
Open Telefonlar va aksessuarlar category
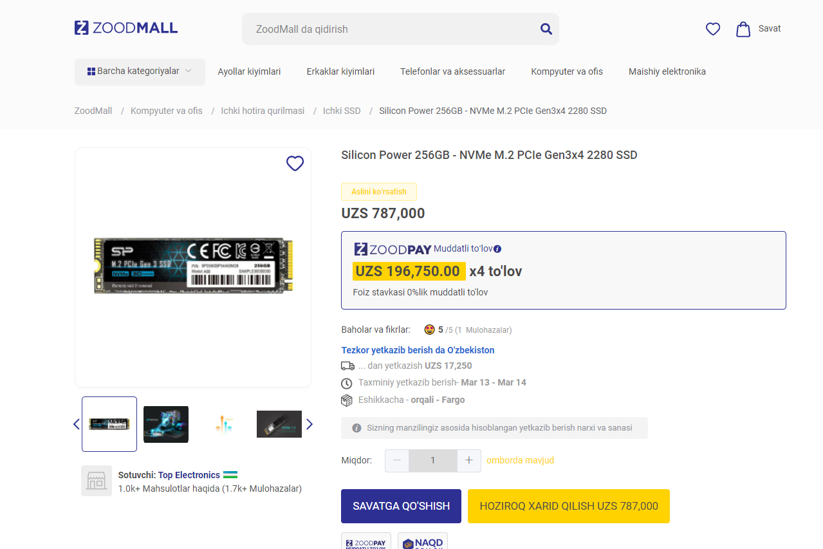click(x=452, y=71)
